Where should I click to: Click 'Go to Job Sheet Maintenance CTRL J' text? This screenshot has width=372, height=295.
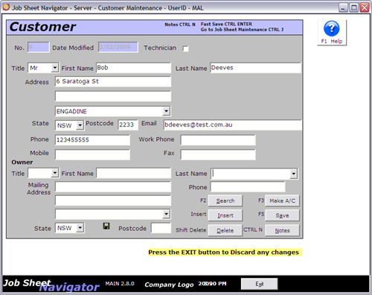(242, 30)
